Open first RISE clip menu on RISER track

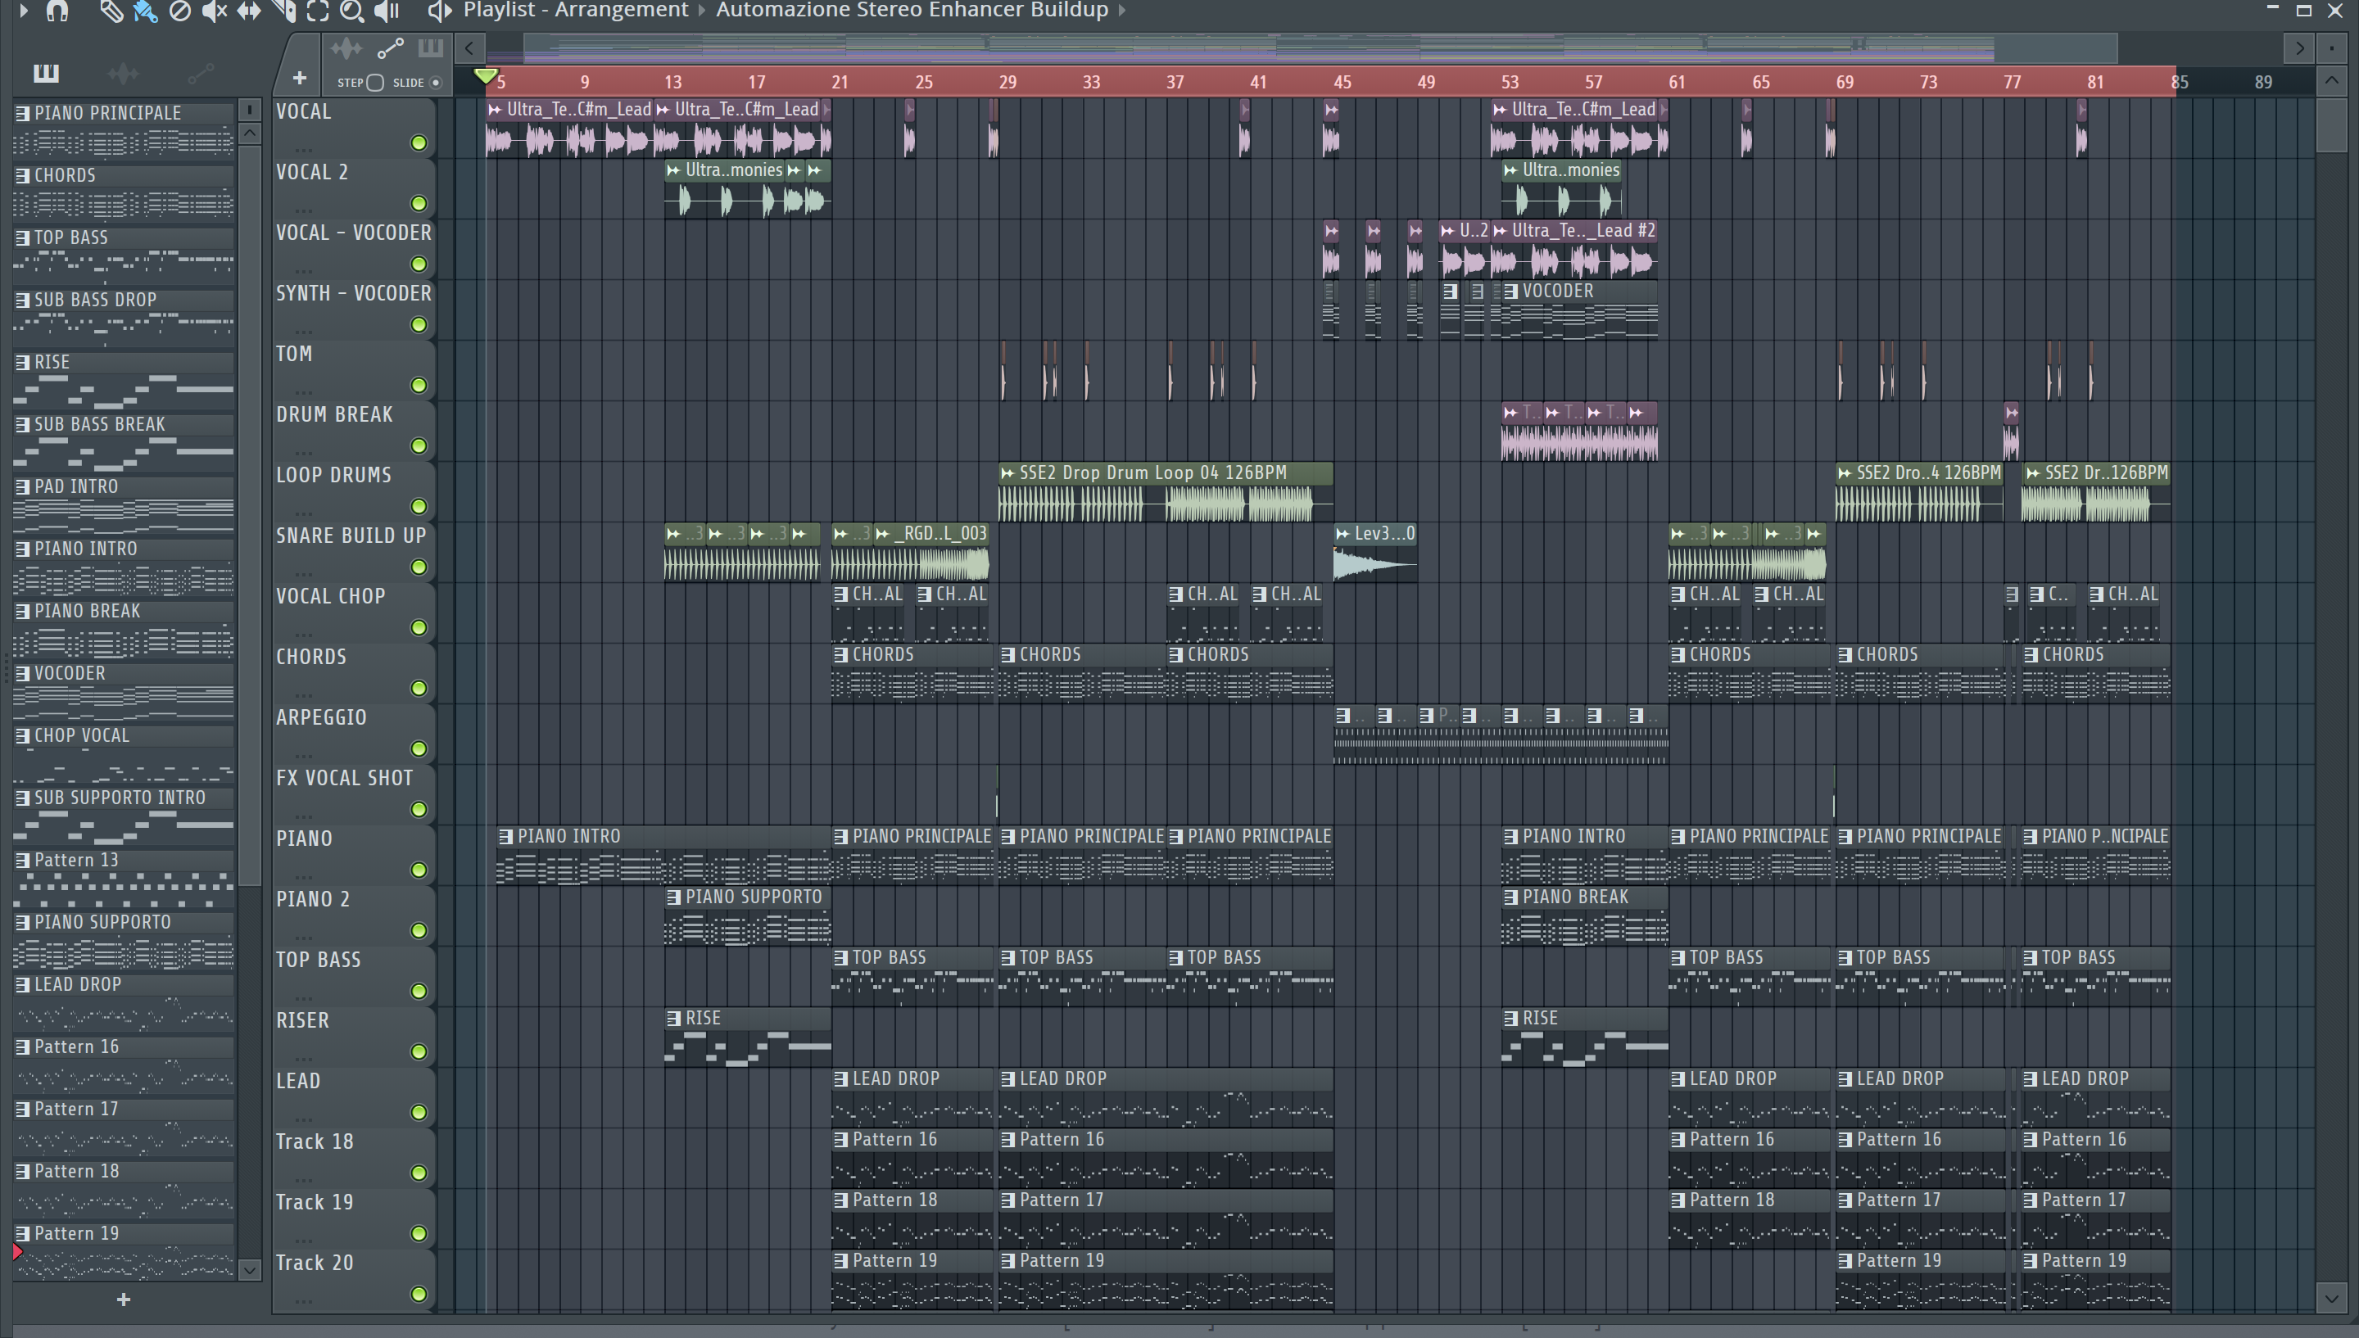point(673,1018)
